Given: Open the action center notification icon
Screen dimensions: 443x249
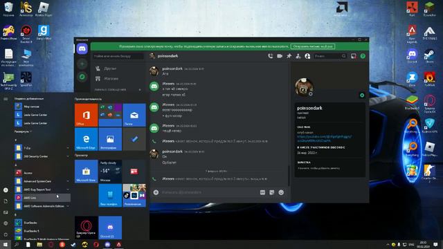Looking at the screenshot, I should click(x=435, y=244).
